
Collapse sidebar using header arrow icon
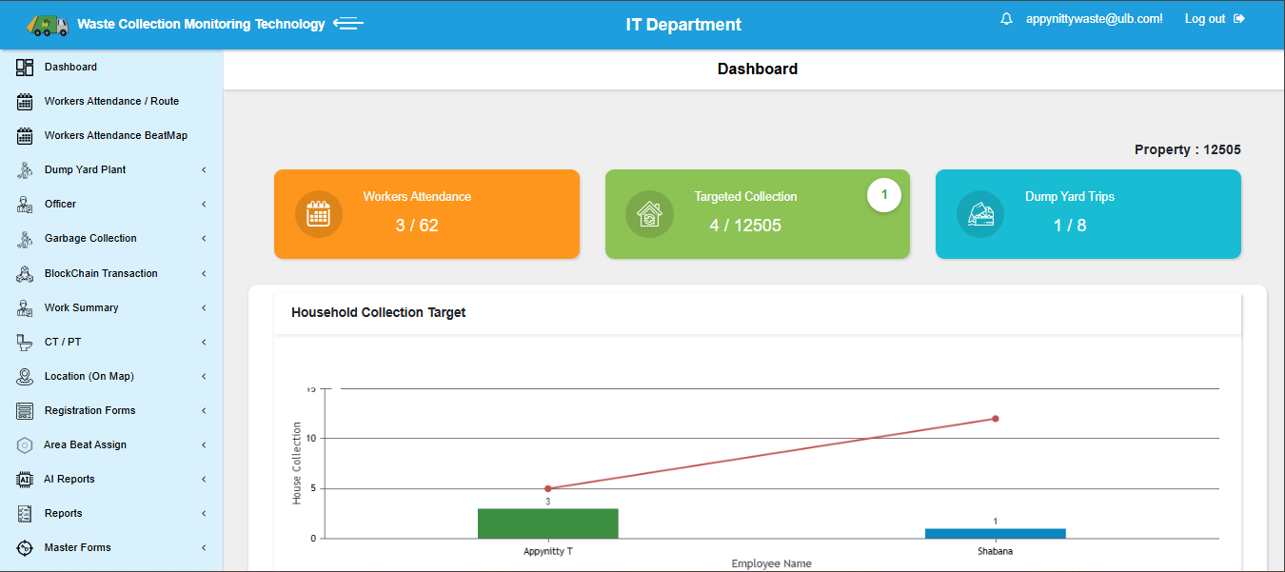(x=348, y=24)
